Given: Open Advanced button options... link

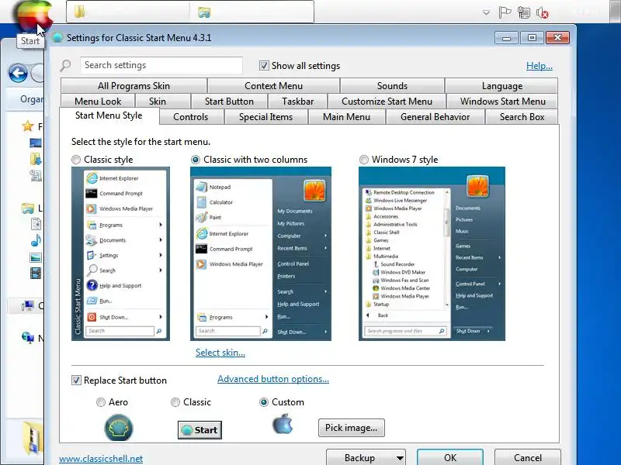Looking at the screenshot, I should click(x=273, y=379).
